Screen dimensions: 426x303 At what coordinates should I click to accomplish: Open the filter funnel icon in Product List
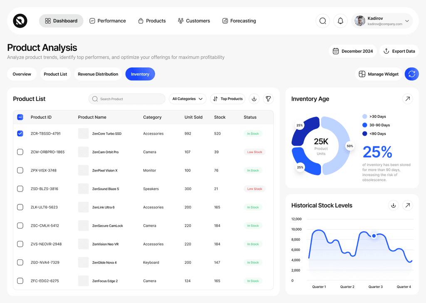tap(268, 99)
